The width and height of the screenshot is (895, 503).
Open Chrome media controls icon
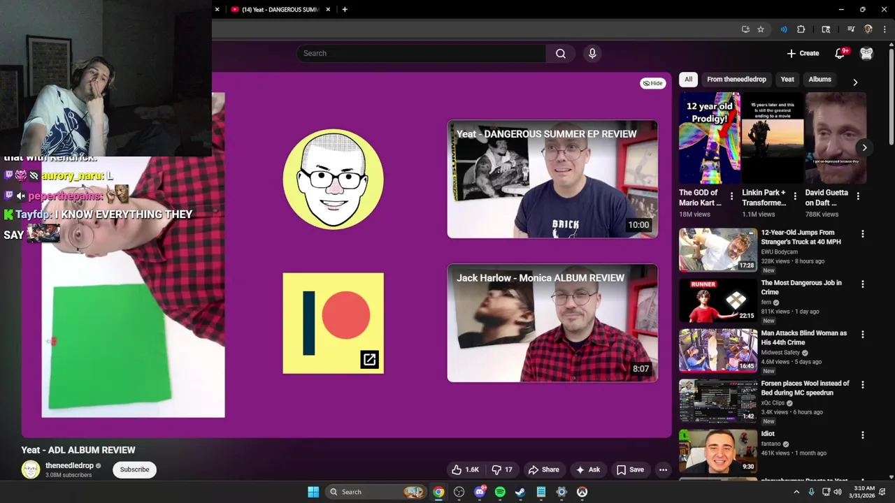tap(851, 29)
